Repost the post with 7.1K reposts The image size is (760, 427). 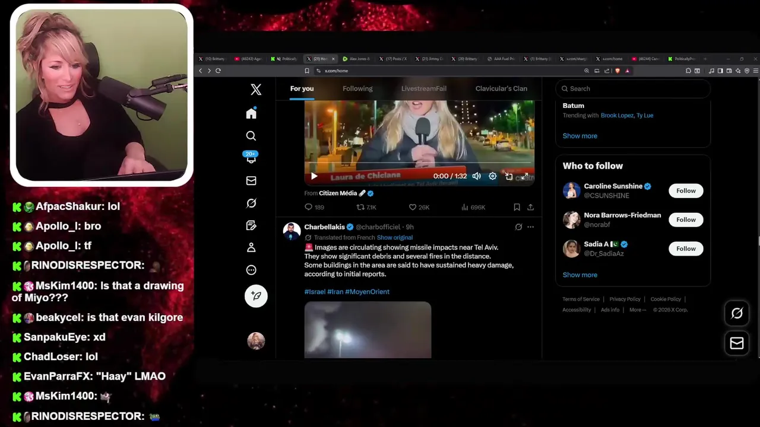(x=366, y=207)
